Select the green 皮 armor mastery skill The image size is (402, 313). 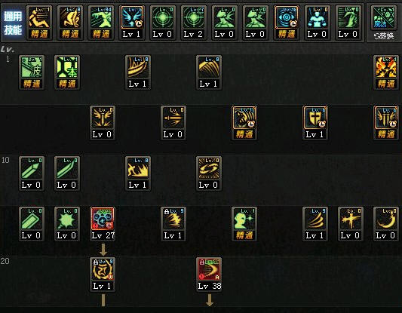point(32,72)
